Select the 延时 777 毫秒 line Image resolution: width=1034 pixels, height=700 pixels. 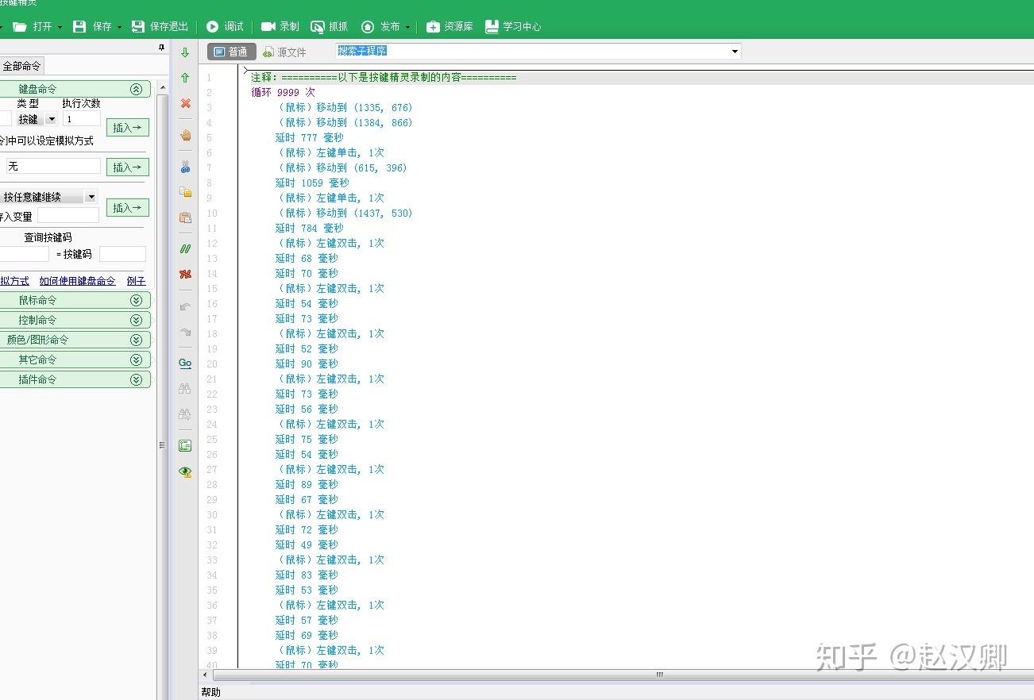[x=309, y=137]
